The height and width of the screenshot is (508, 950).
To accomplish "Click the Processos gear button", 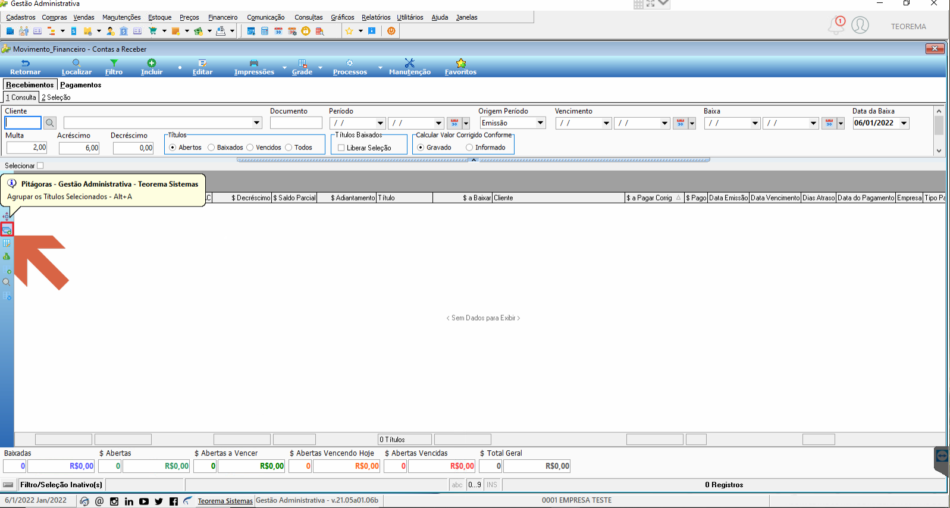I will pyautogui.click(x=350, y=67).
